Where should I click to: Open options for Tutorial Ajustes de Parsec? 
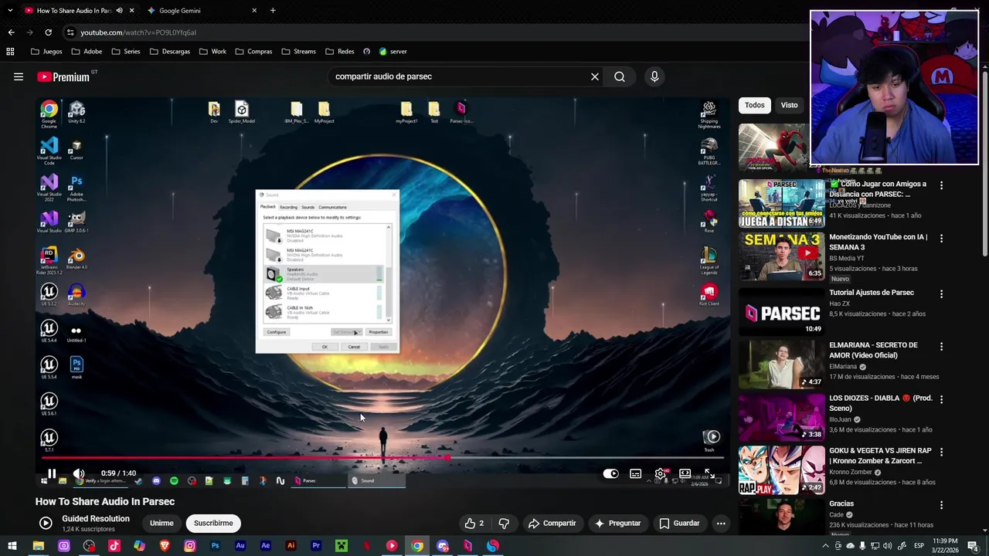click(x=941, y=294)
